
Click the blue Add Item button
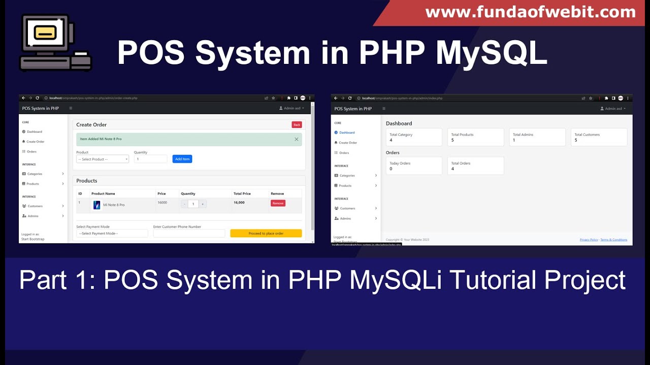(x=182, y=159)
